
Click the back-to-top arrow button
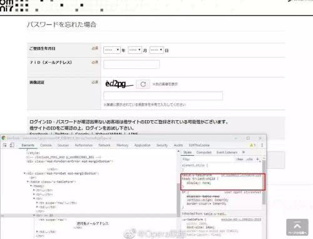297,227
